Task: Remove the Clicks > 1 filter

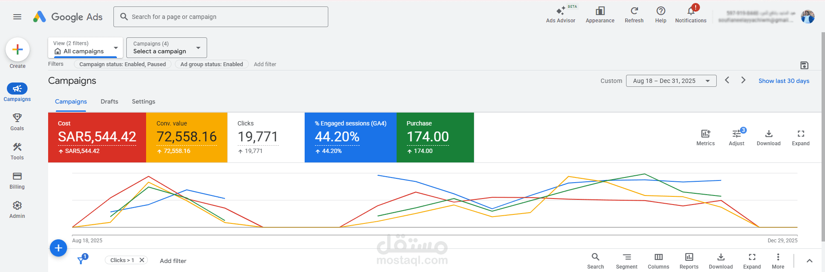Action: coord(142,260)
